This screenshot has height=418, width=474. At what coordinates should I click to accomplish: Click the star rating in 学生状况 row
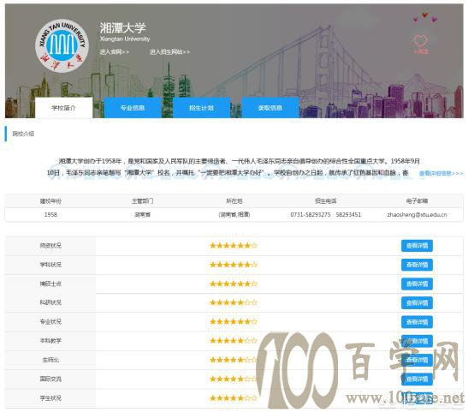[234, 398]
